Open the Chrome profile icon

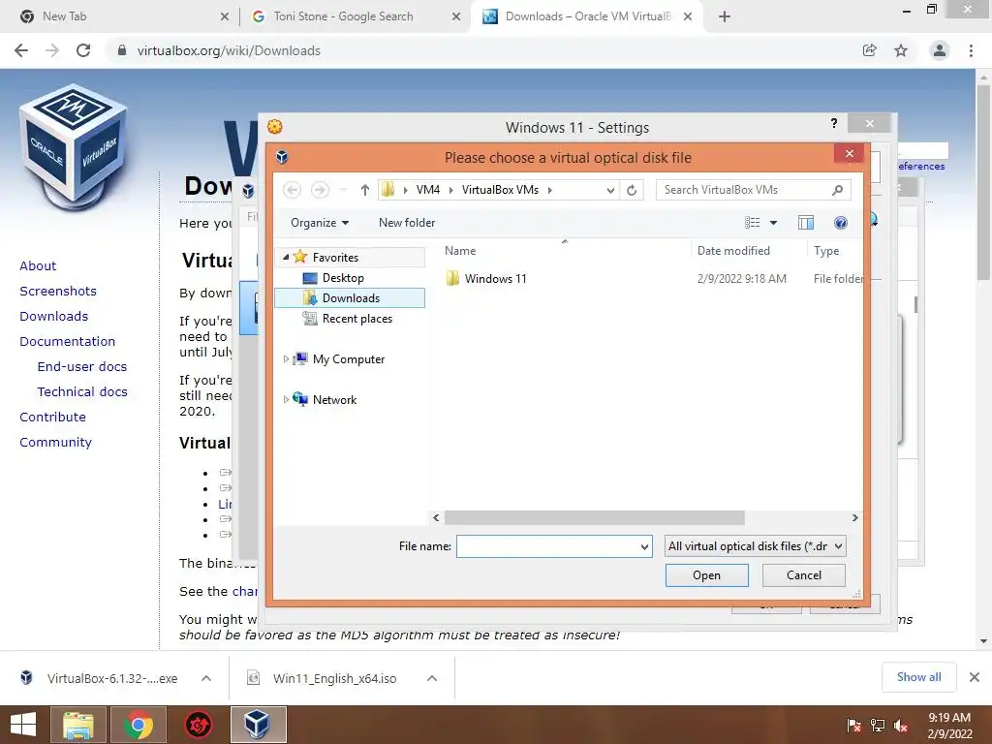[940, 50]
